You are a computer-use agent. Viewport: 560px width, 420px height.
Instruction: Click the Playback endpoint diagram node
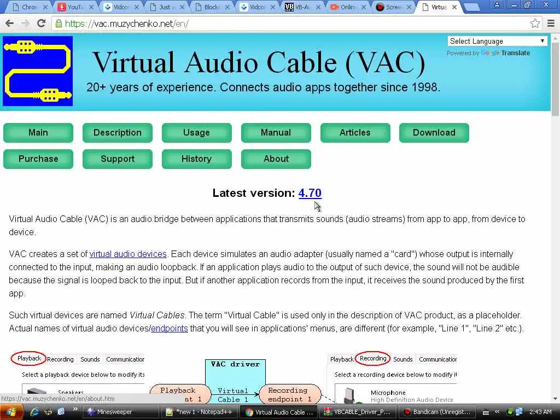[x=180, y=394]
